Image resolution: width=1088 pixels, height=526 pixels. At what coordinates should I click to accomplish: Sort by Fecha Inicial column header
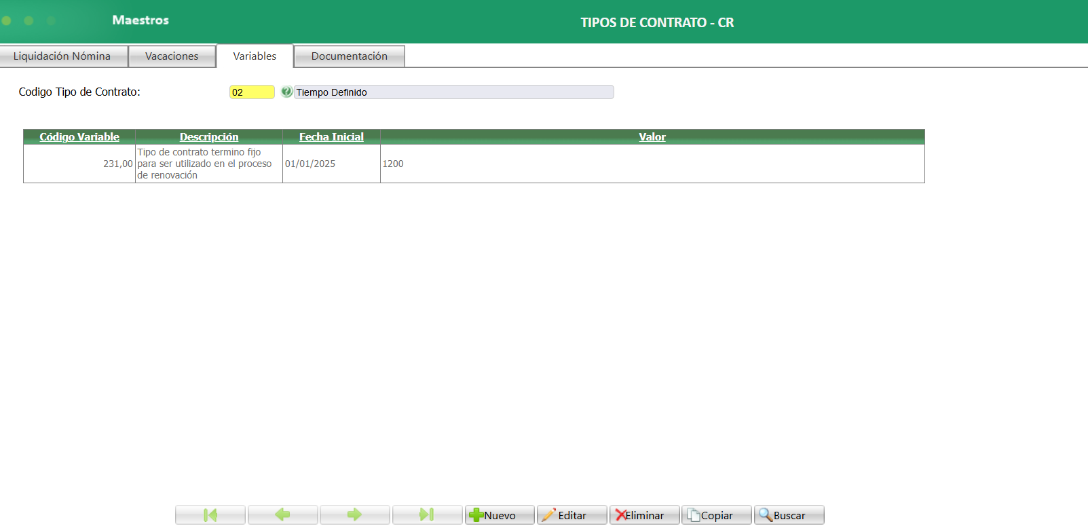[x=331, y=136]
